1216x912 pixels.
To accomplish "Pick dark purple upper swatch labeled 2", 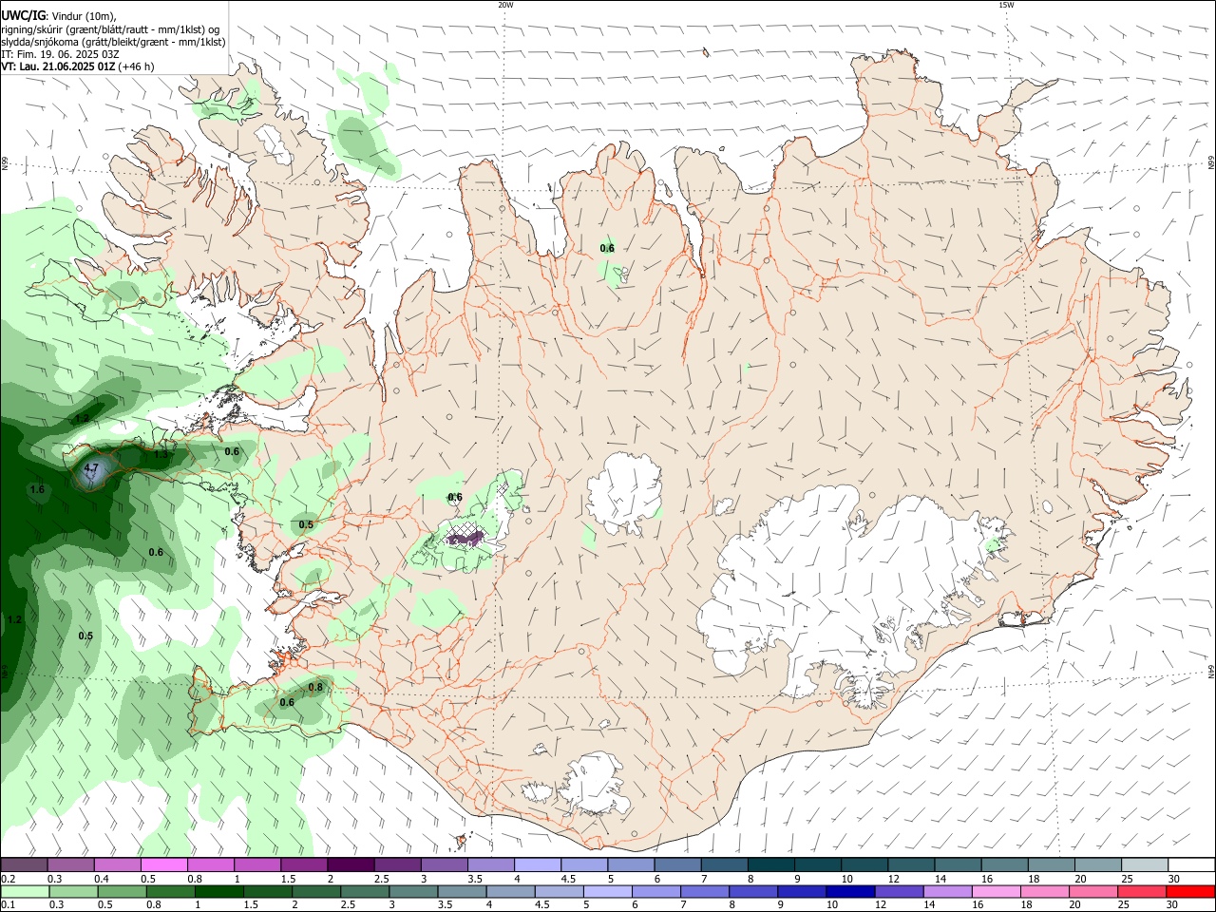I will pos(350,865).
